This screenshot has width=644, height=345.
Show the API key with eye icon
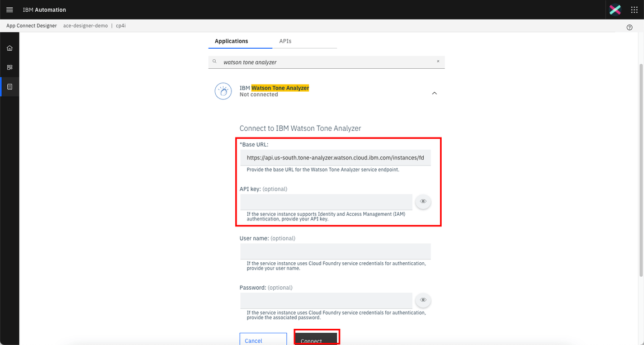coord(423,201)
